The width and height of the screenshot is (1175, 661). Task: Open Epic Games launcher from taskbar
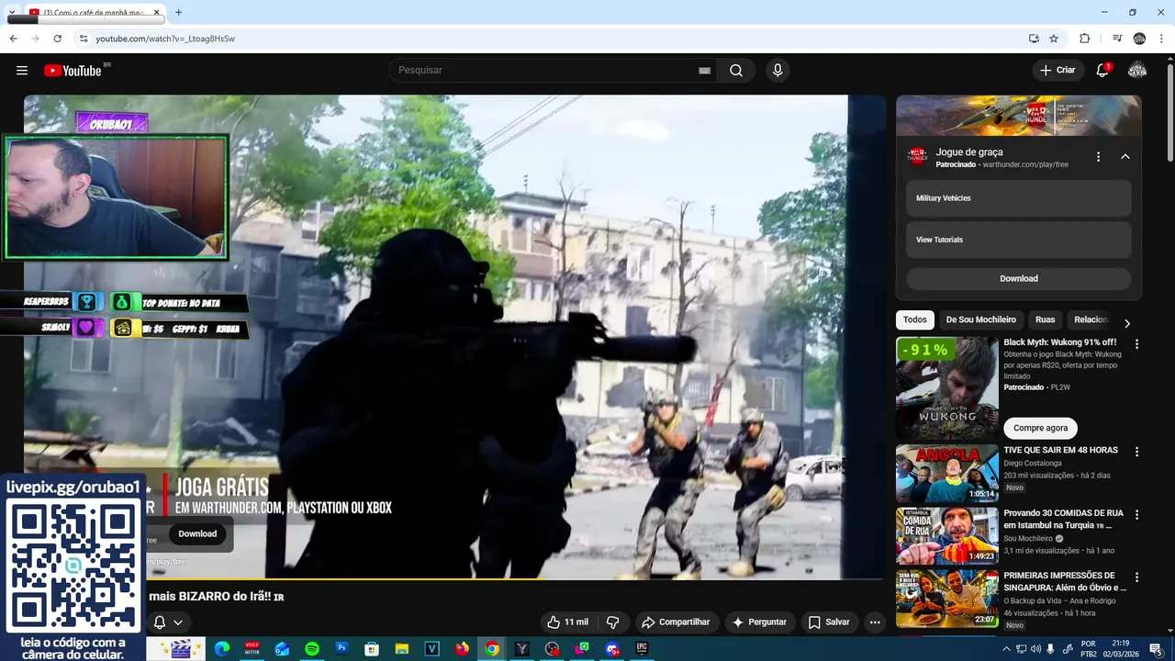[642, 649]
